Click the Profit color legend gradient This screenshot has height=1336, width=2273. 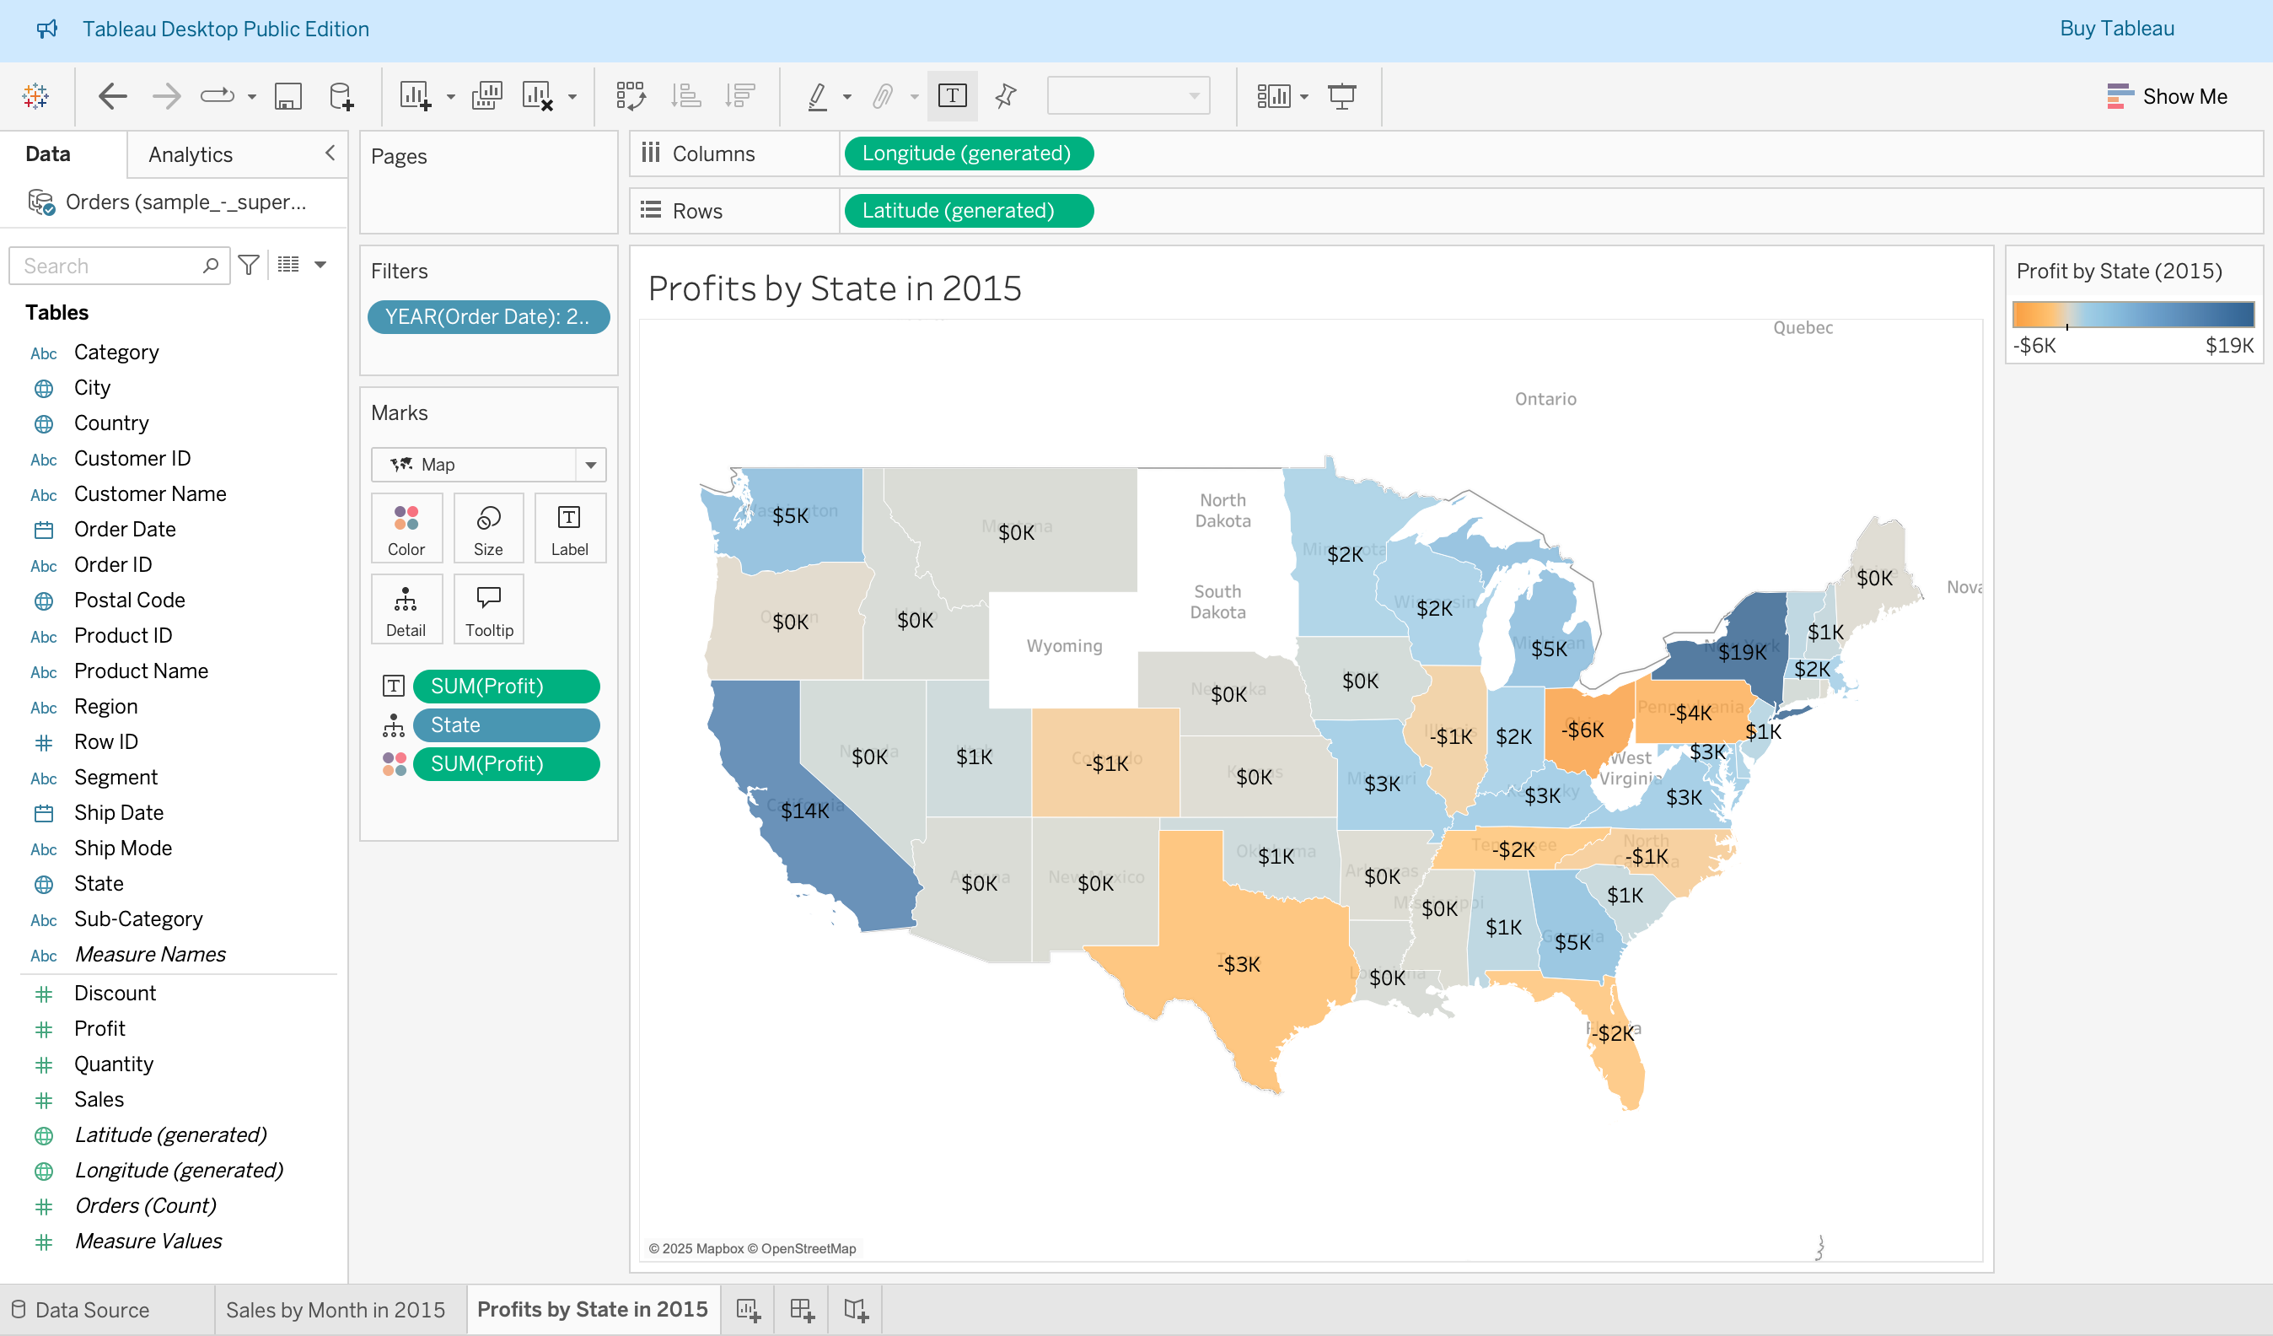(x=2132, y=314)
